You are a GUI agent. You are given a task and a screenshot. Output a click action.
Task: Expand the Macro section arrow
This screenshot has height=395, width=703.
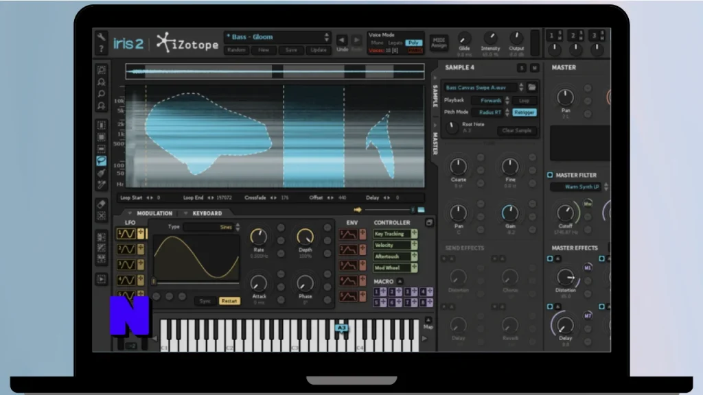pyautogui.click(x=400, y=282)
